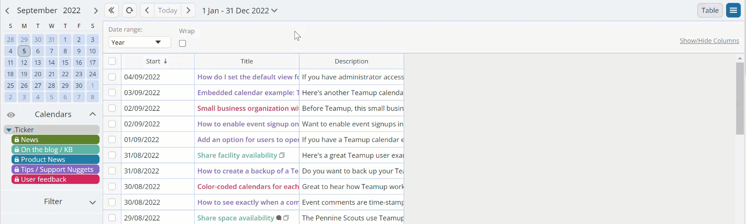Select the News calendar

click(x=55, y=140)
